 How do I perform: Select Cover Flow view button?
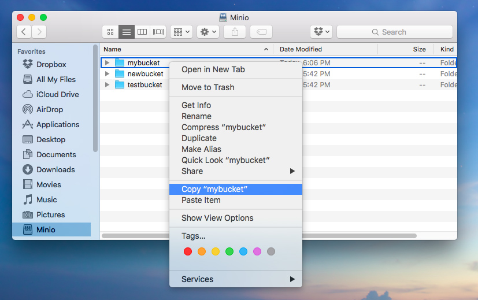pyautogui.click(x=158, y=32)
